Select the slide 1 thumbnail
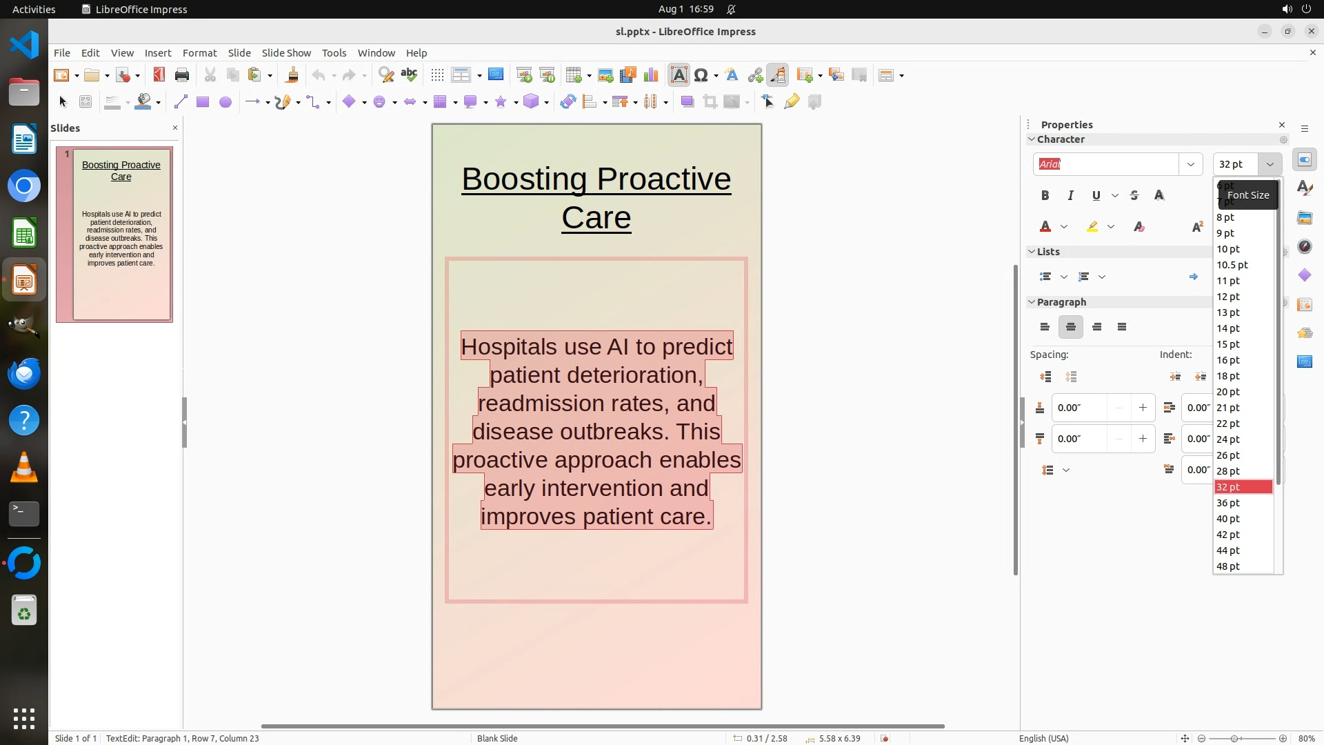This screenshot has width=1324, height=745. [121, 234]
